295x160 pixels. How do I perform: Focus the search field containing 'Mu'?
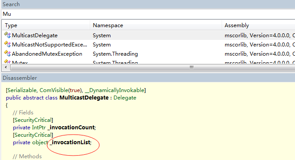[x=148, y=14]
